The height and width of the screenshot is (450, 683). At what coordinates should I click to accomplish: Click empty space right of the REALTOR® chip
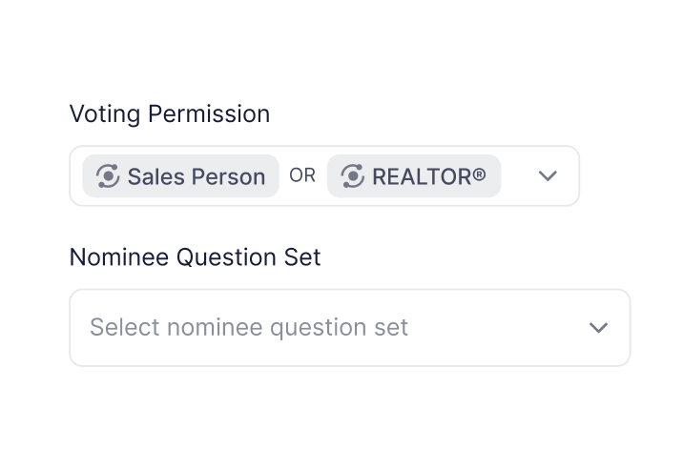[515, 176]
